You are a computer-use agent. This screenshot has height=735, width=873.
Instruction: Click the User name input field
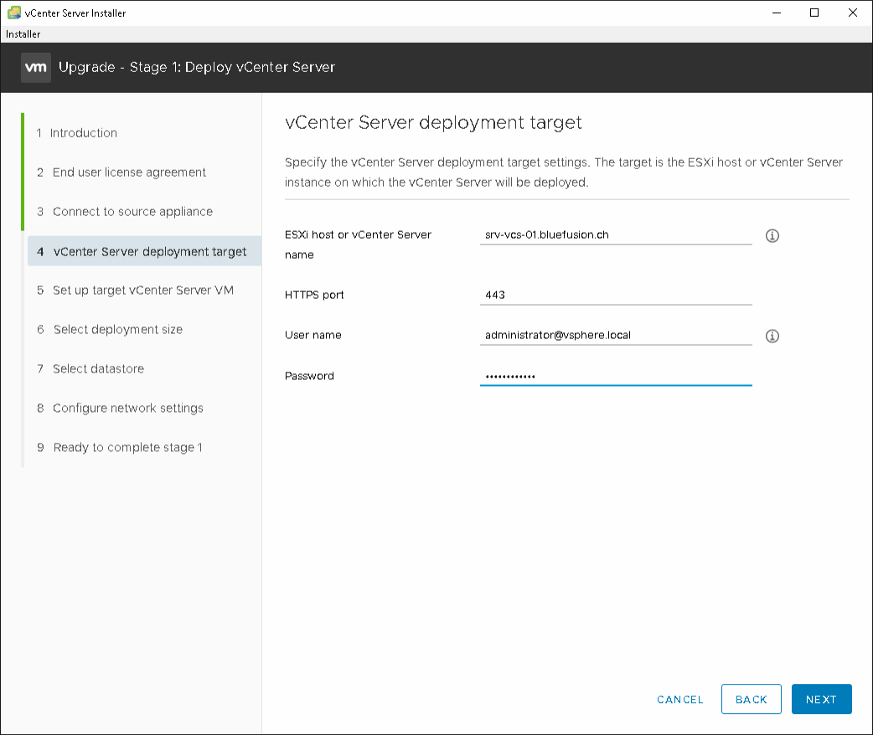click(x=616, y=335)
